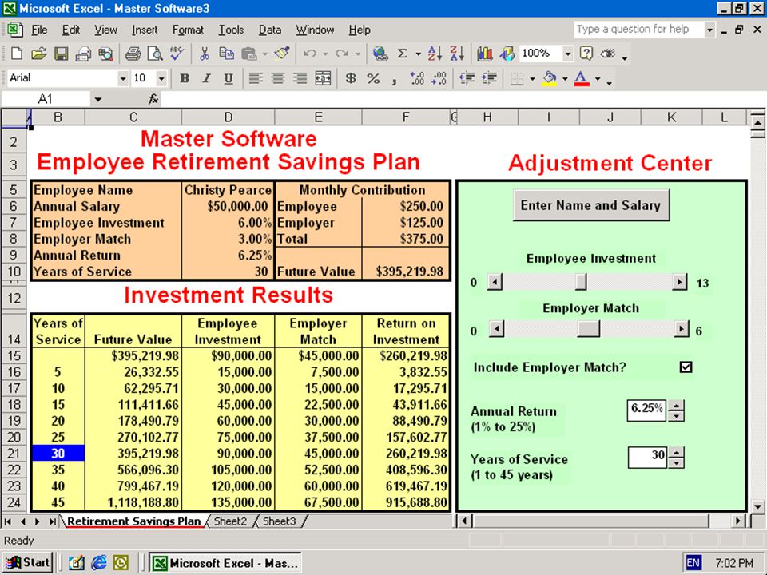Apply Merge and Center
The height and width of the screenshot is (575, 767).
point(323,78)
